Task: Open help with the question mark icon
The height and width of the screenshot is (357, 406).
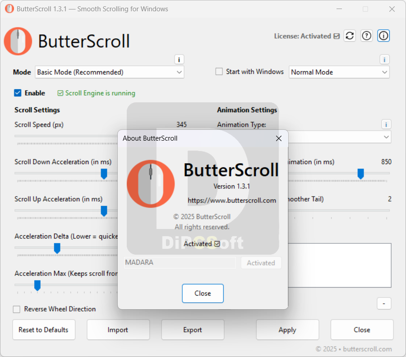Action: 366,36
